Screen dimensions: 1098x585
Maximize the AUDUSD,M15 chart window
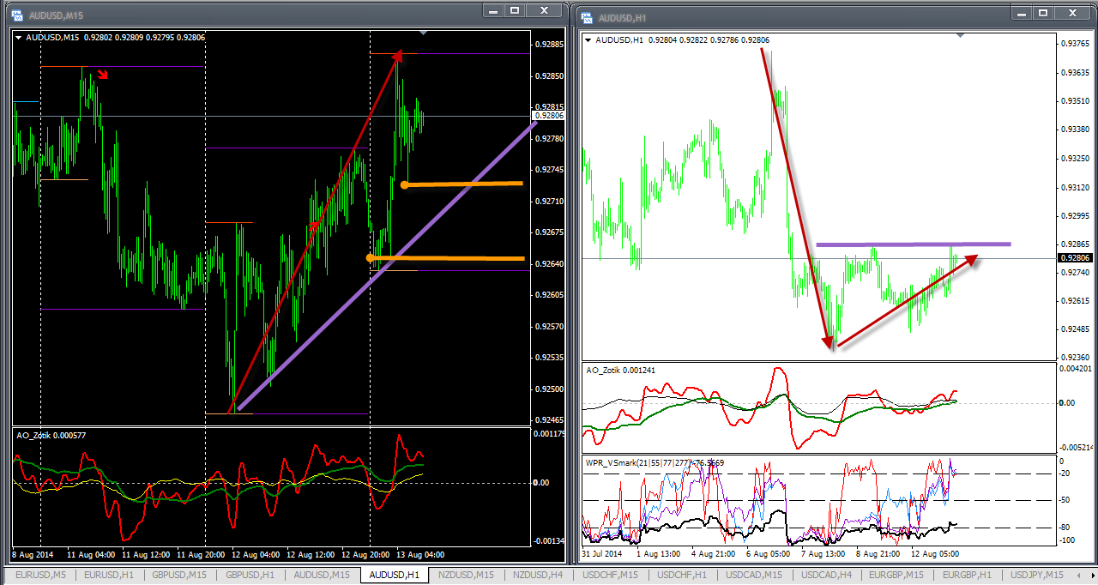[x=515, y=11]
